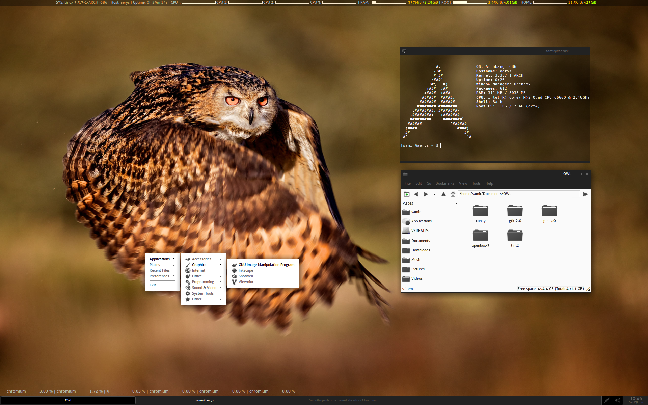Click Exit in the root menu
Image resolution: width=648 pixels, height=405 pixels.
(x=162, y=285)
